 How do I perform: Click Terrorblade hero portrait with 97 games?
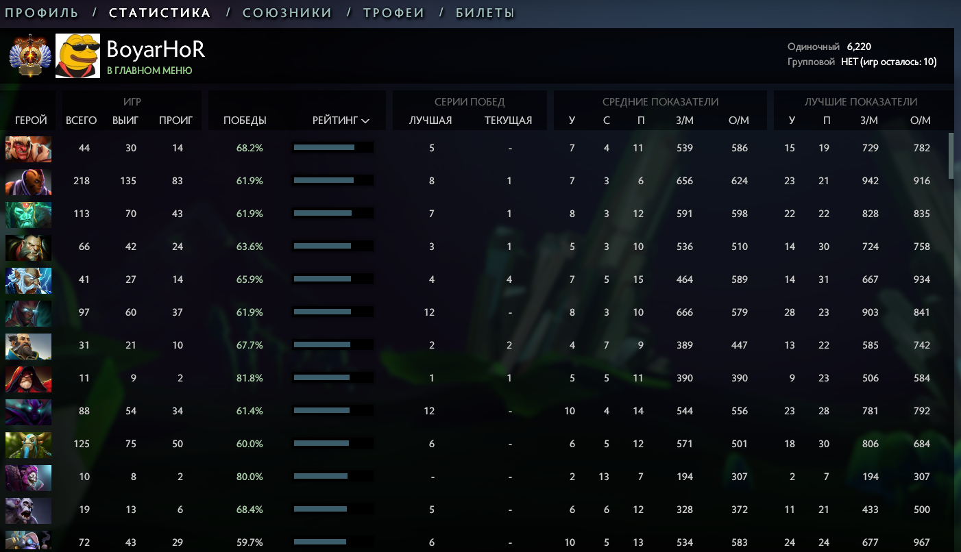[x=28, y=312]
